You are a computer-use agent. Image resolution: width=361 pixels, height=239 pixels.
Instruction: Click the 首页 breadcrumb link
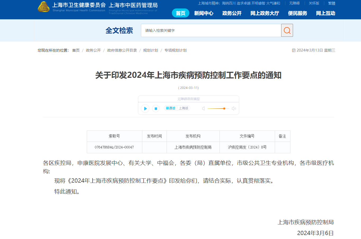point(76,50)
